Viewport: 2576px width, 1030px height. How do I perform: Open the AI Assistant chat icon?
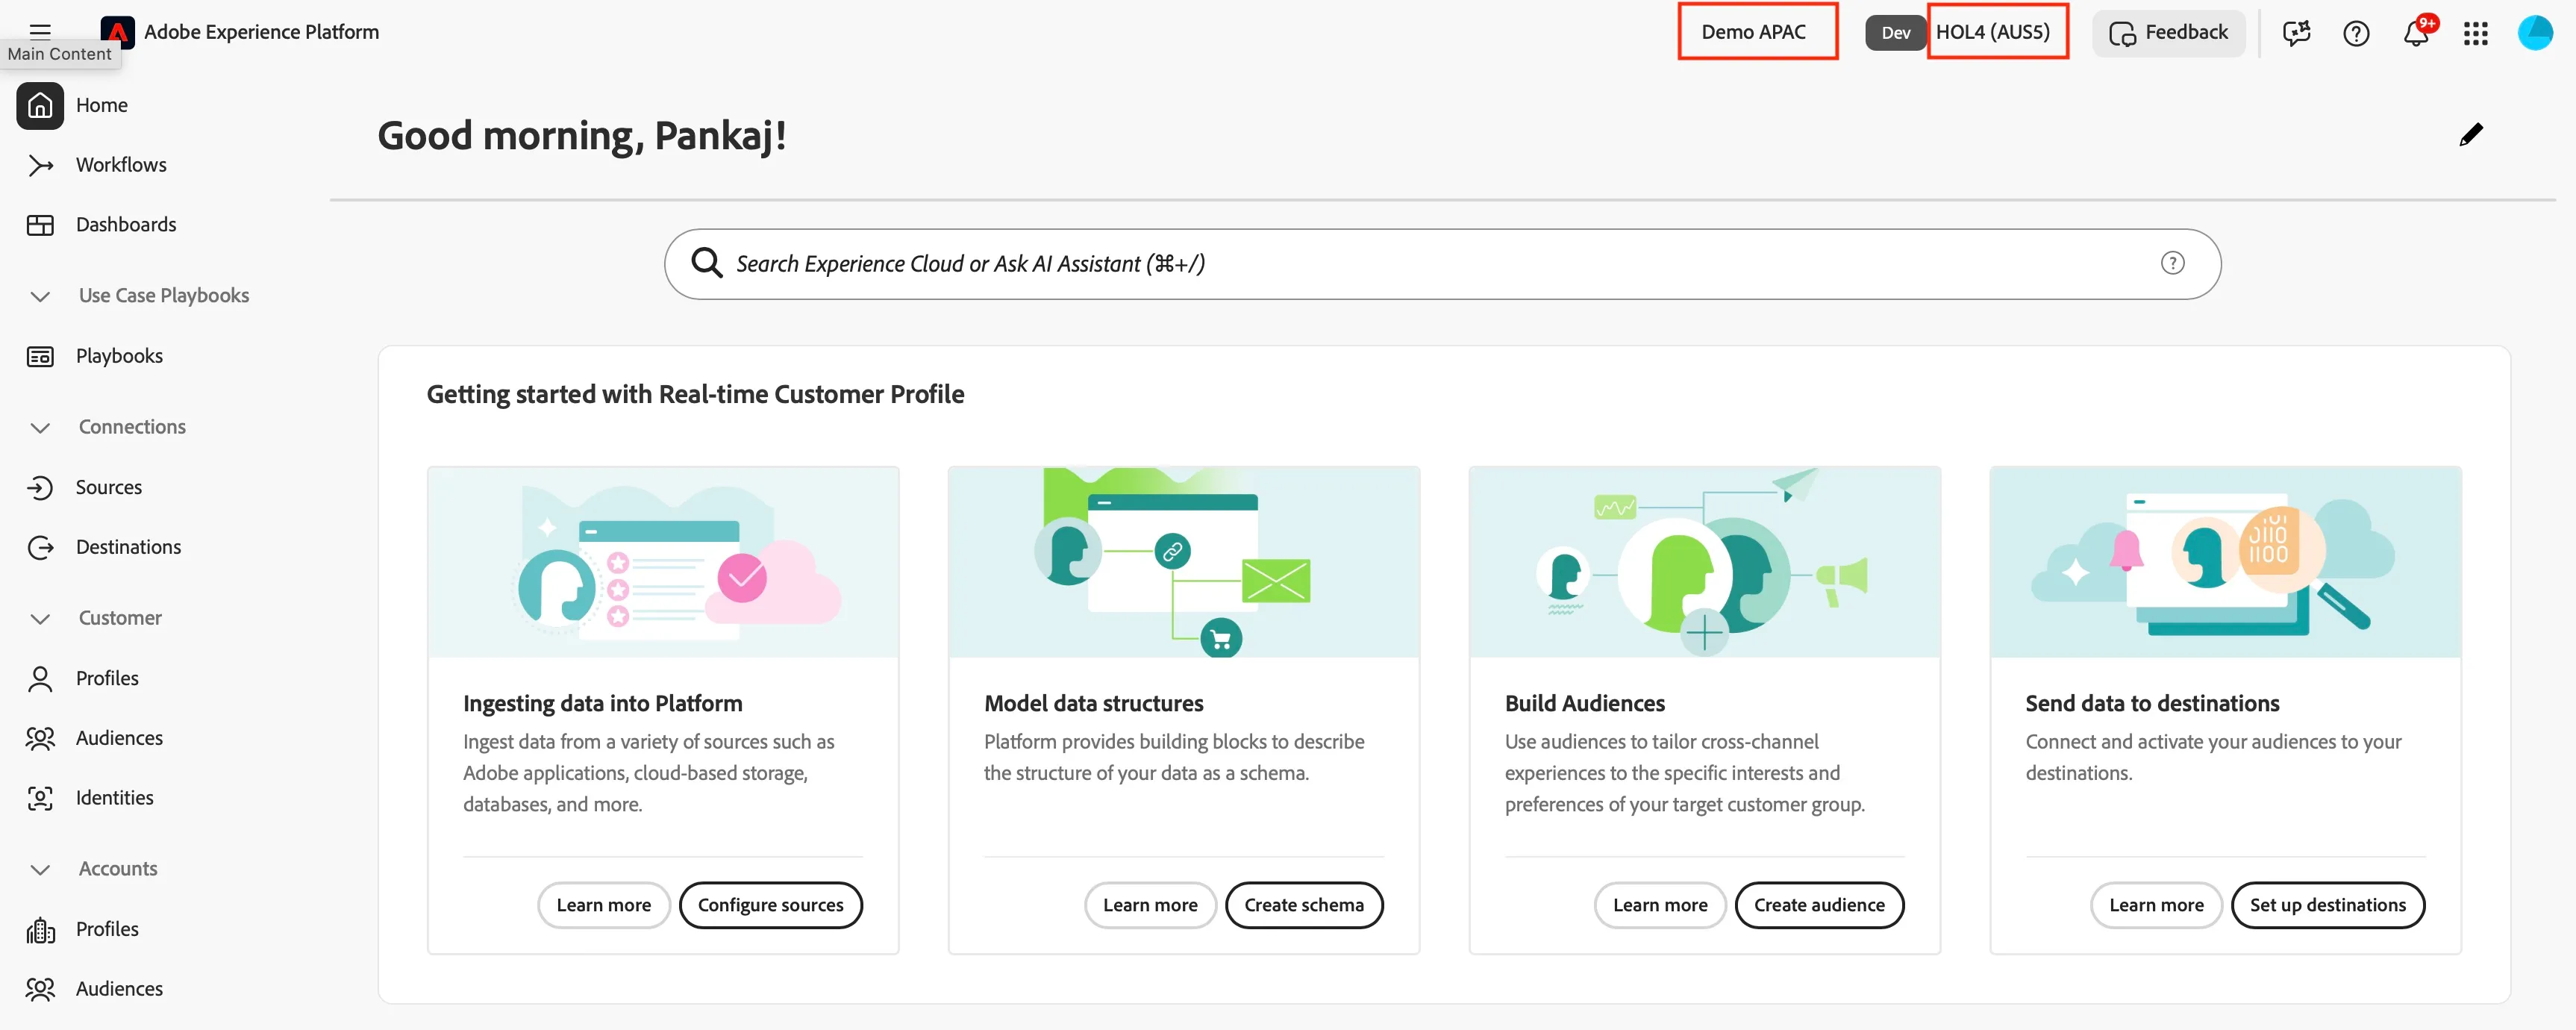click(2296, 33)
